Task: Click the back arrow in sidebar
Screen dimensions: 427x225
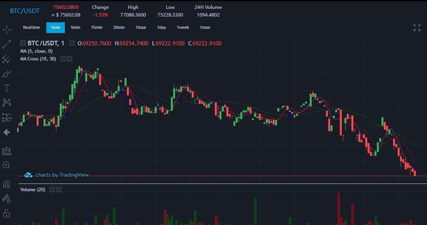Action: pos(7,132)
